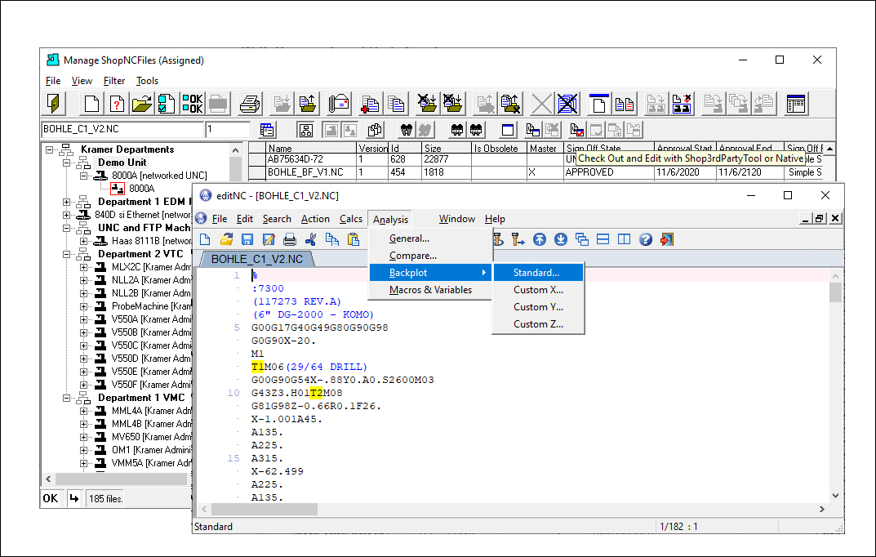Click the printer icon in ShopNCFiles toolbar
The image size is (876, 557).
249,104
